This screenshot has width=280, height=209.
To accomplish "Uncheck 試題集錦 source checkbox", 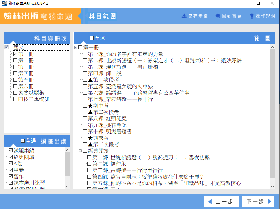I will (11, 151).
